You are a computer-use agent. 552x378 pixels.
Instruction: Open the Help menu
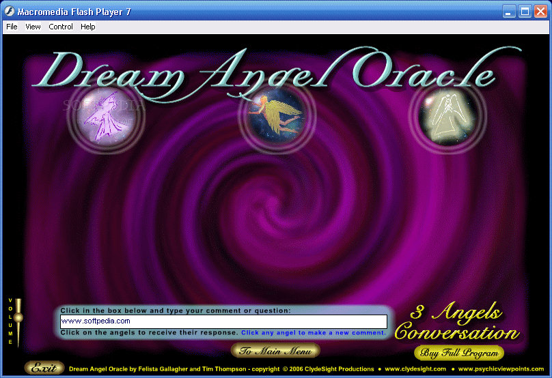click(87, 27)
